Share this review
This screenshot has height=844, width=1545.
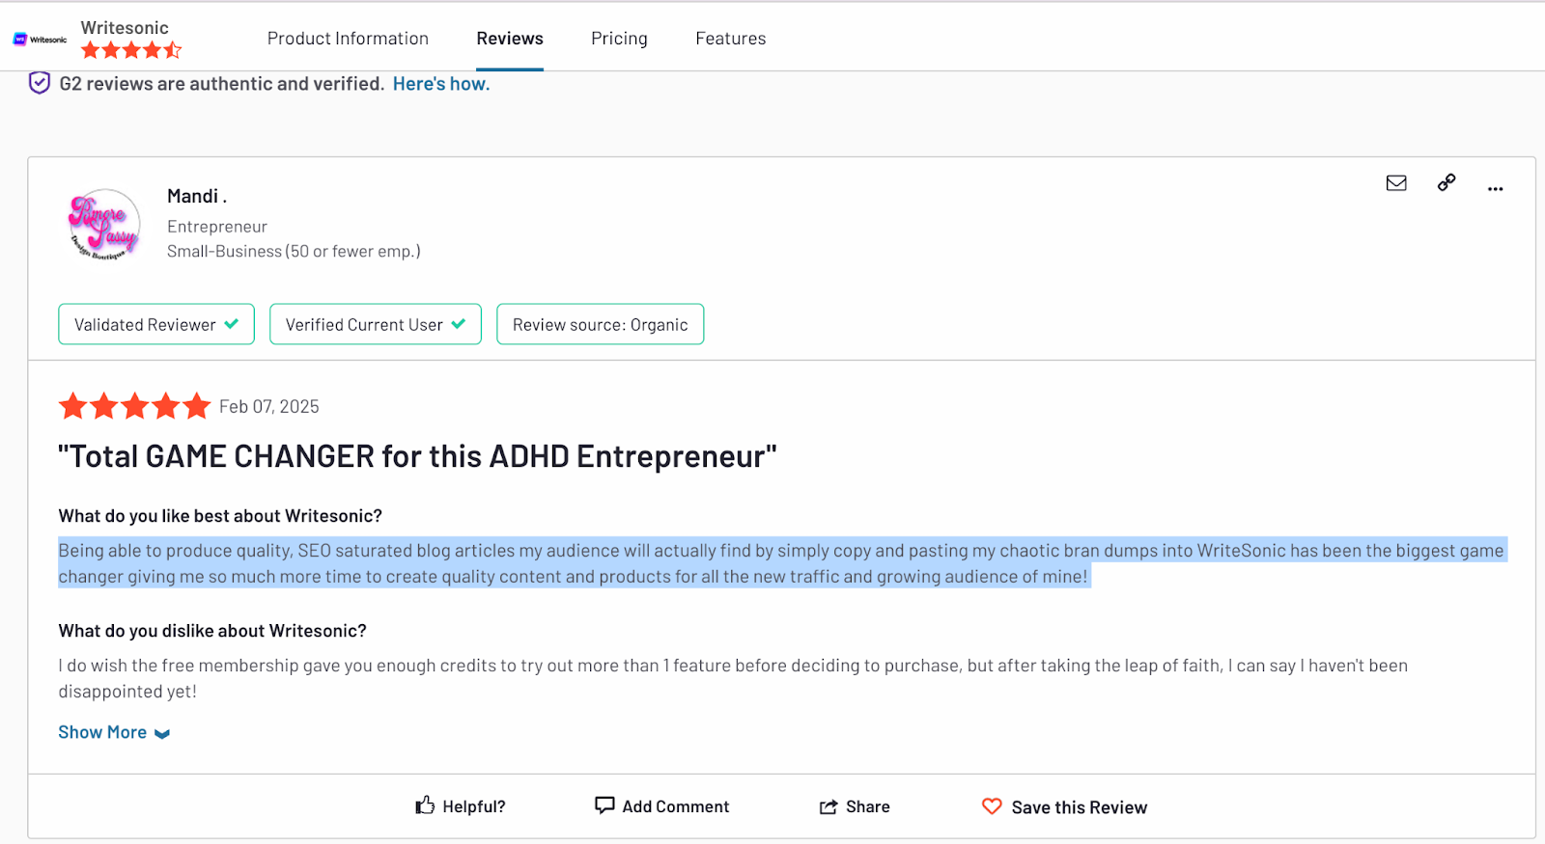click(855, 806)
